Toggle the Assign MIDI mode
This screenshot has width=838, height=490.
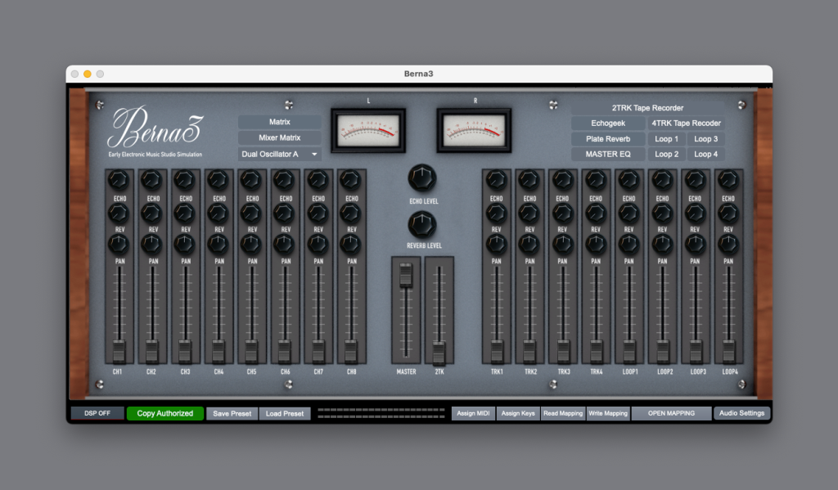point(473,413)
